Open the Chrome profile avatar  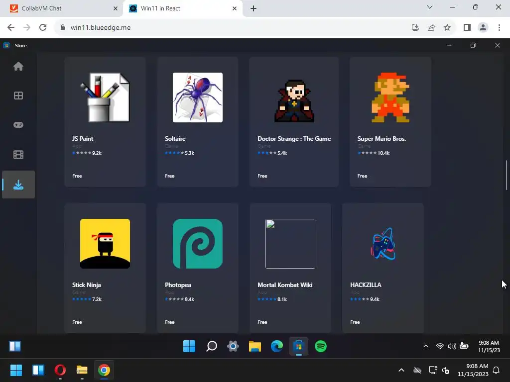coord(483,28)
